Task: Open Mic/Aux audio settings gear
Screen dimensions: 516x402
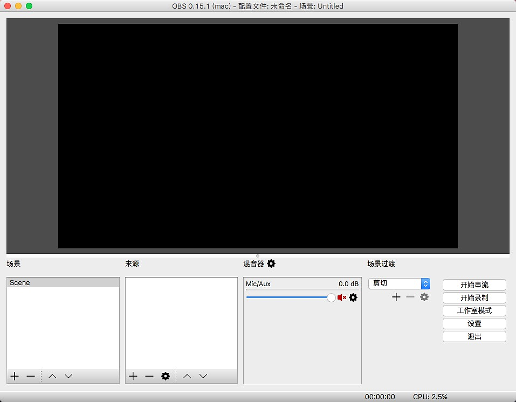Action: coord(353,297)
